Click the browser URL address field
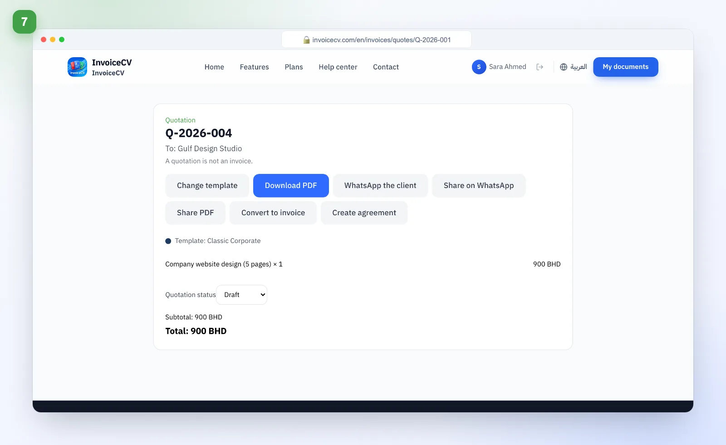The image size is (726, 445). [377, 40]
